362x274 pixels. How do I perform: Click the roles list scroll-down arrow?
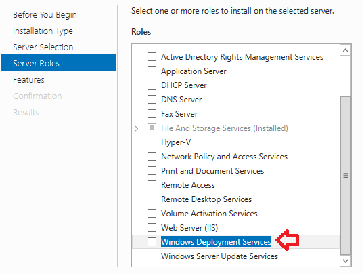[x=345, y=261]
